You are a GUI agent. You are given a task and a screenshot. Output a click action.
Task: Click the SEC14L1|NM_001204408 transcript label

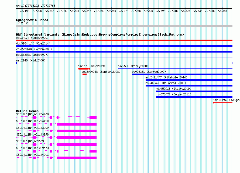tap(32, 115)
